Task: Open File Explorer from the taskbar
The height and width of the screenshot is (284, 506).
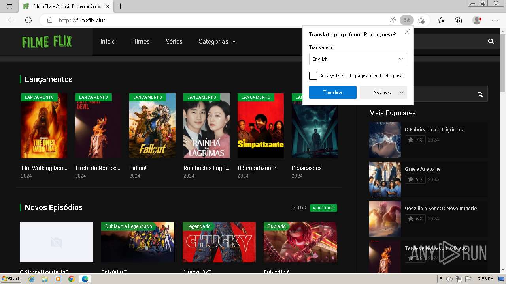Action: (45, 279)
